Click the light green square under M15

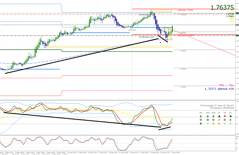[x=208, y=124]
